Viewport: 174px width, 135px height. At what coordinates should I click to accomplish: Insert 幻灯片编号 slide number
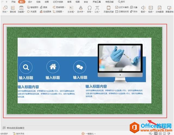(x=122, y=7)
